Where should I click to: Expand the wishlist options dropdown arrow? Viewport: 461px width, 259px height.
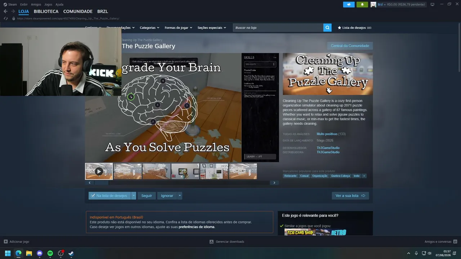pos(134,196)
